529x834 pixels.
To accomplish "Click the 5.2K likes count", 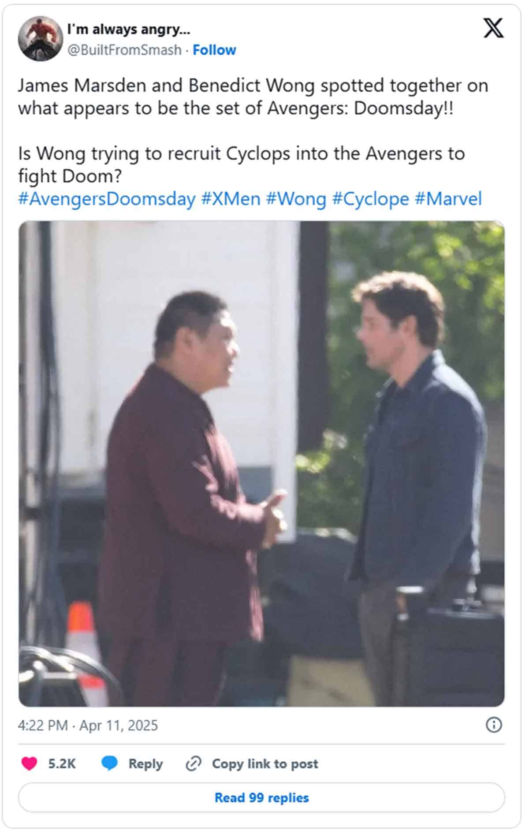I will point(62,763).
